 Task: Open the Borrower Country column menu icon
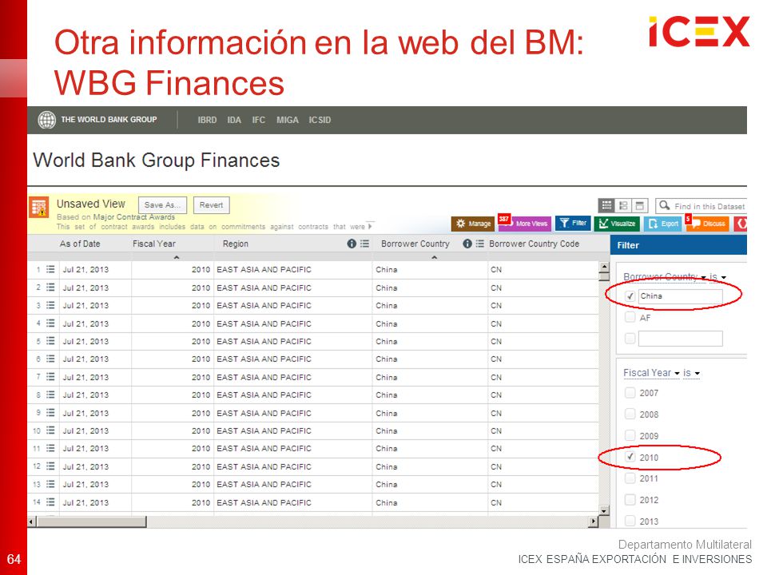[480, 244]
